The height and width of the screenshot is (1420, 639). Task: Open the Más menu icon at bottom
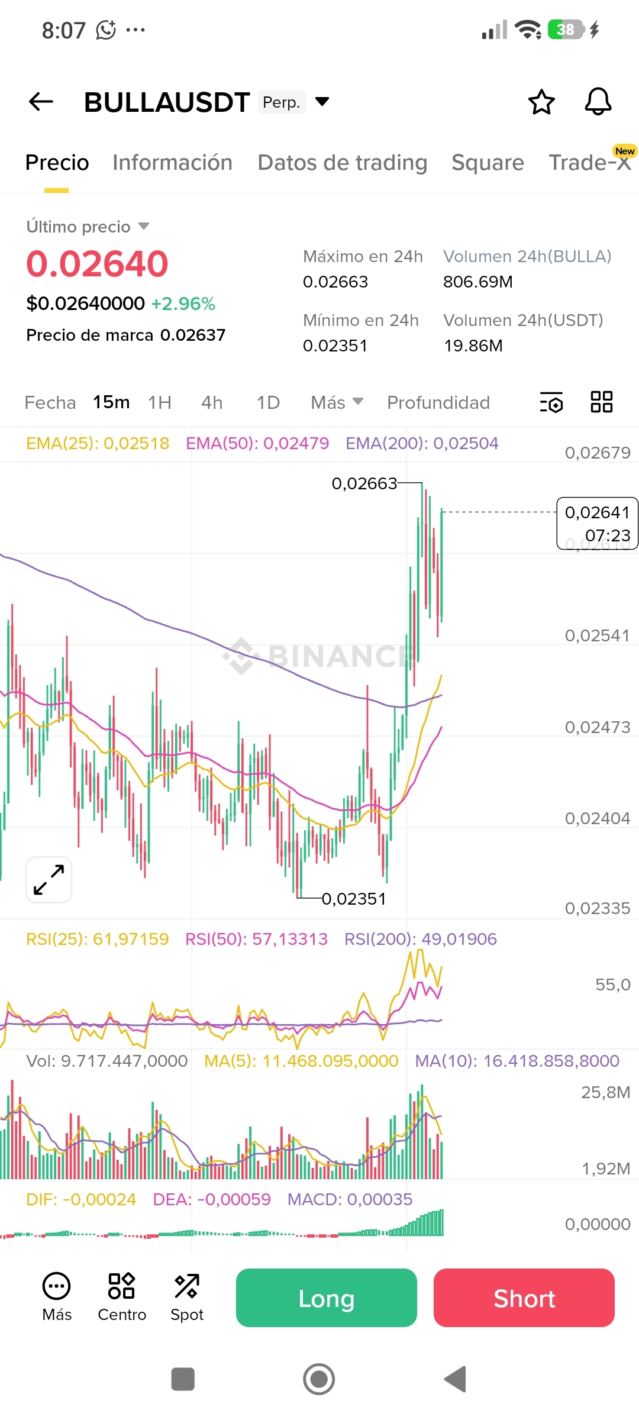coord(57,1297)
